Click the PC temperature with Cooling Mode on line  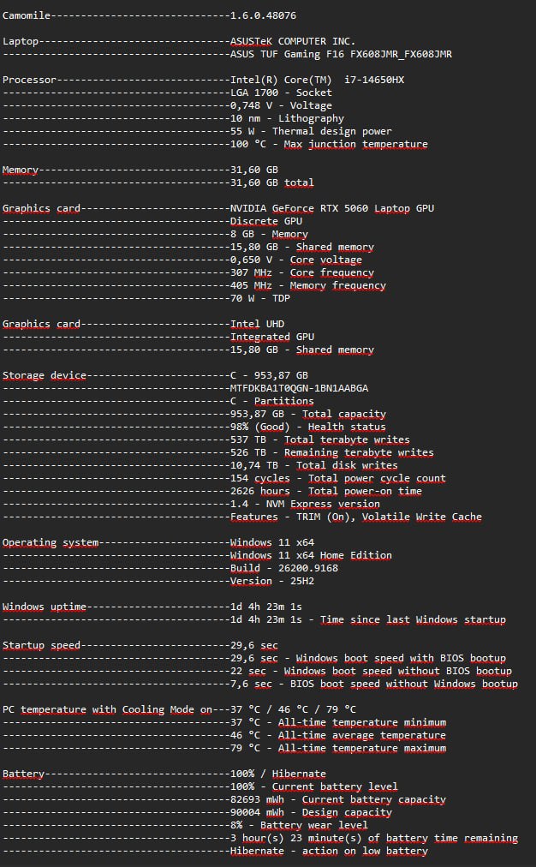click(x=180, y=709)
